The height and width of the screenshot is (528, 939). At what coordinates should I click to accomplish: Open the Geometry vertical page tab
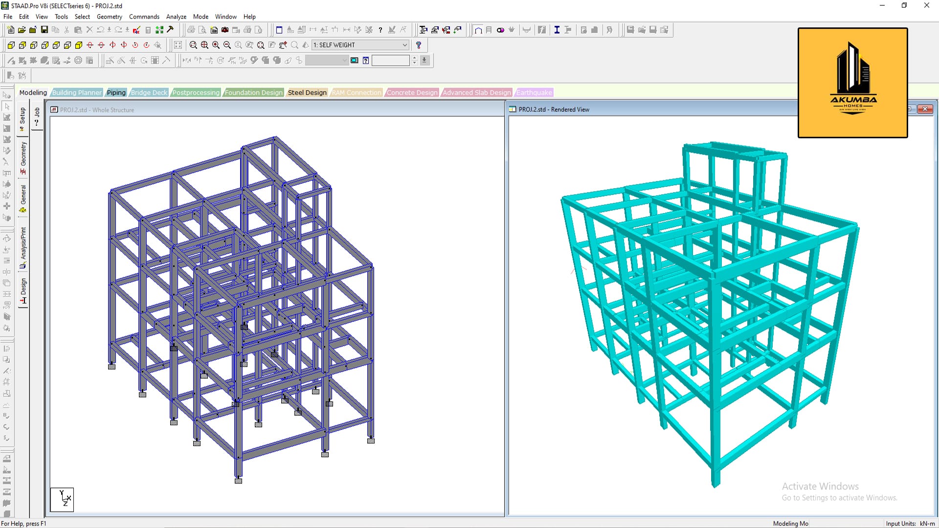pos(22,158)
